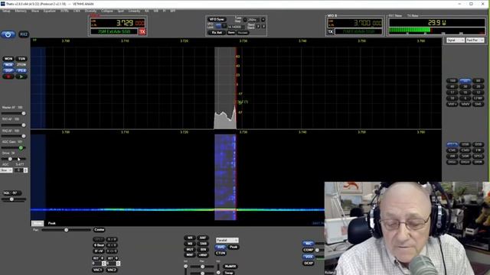The width and height of the screenshot is (490, 275).
Task: Increase tune step with plus button
Action: [263, 20]
